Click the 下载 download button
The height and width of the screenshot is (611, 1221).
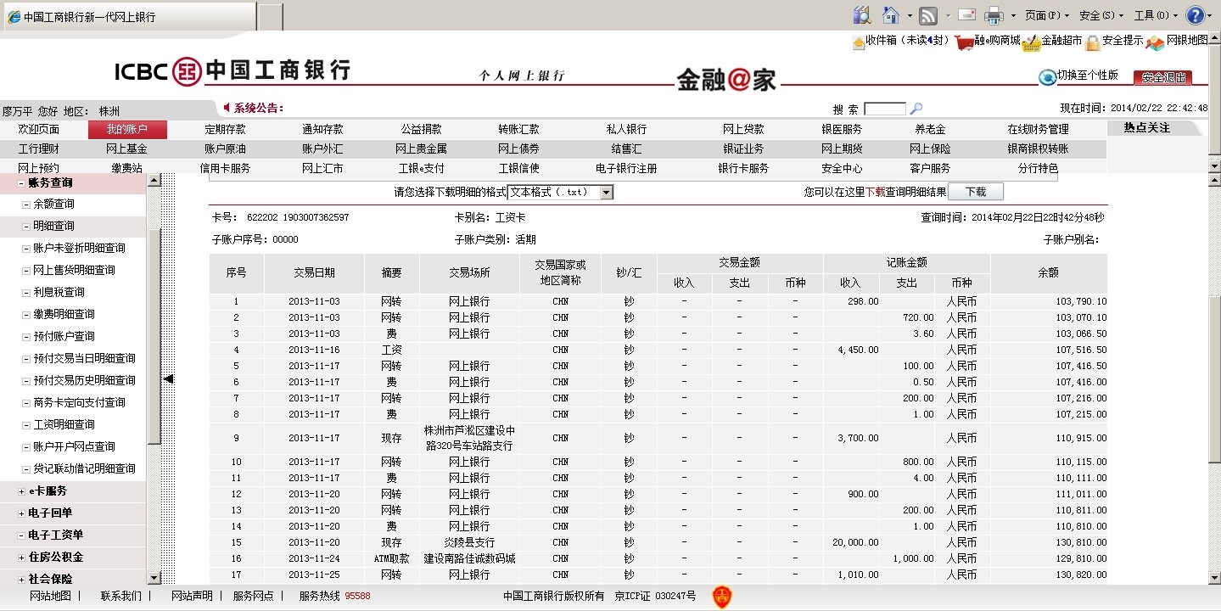975,193
